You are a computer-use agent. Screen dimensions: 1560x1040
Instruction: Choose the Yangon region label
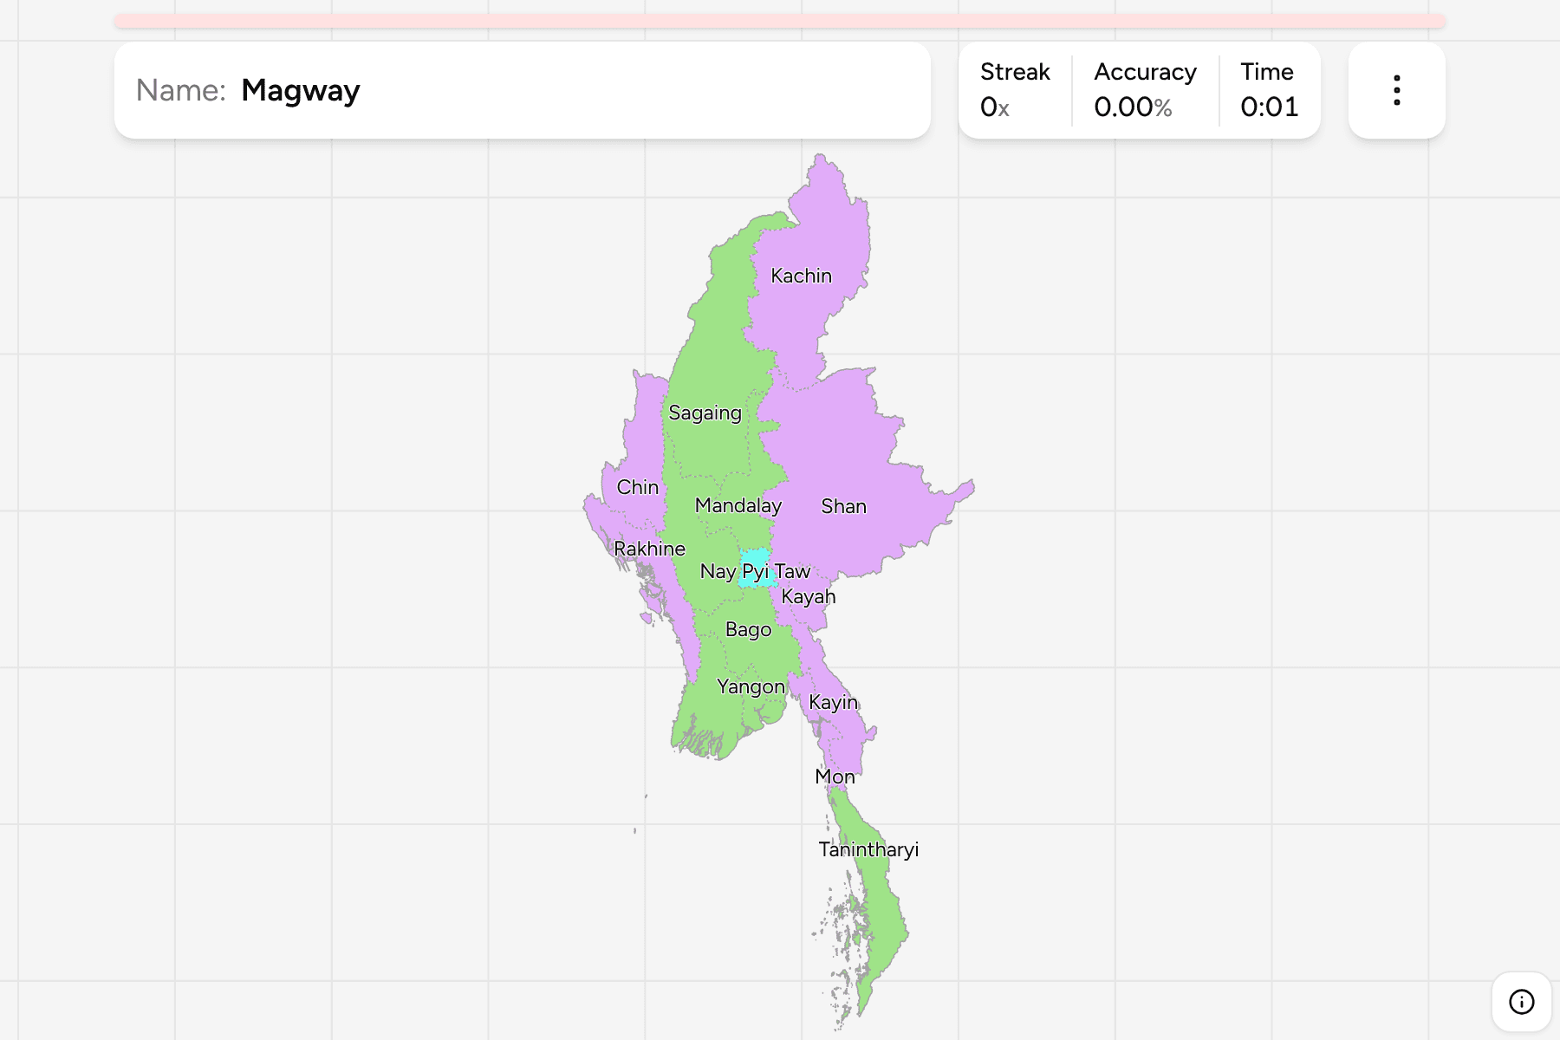pyautogui.click(x=751, y=686)
